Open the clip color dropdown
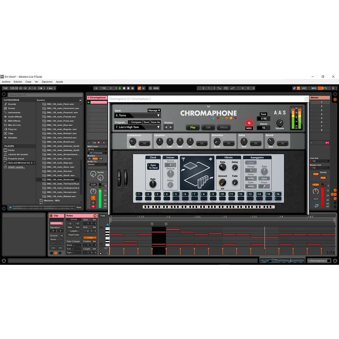339x339 pixels. (x=57, y=223)
